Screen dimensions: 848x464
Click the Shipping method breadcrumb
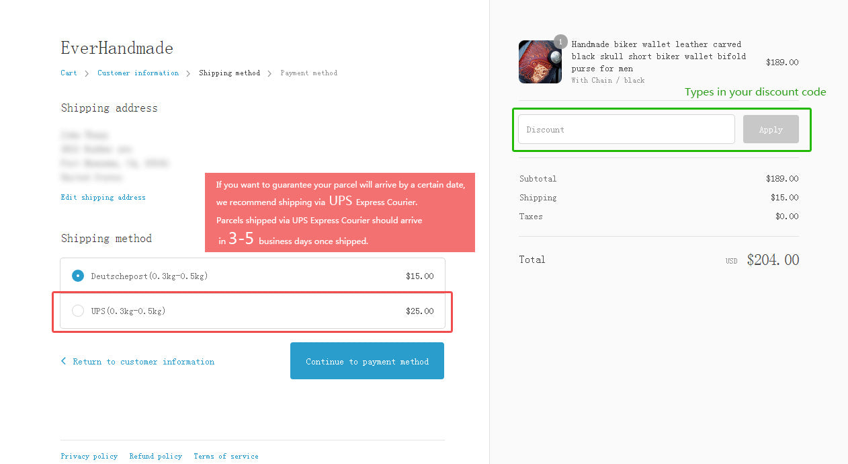pos(229,73)
